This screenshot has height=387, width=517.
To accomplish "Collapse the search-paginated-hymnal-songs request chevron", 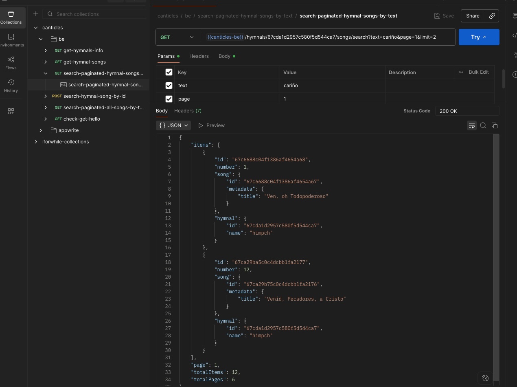I will (x=46, y=73).
